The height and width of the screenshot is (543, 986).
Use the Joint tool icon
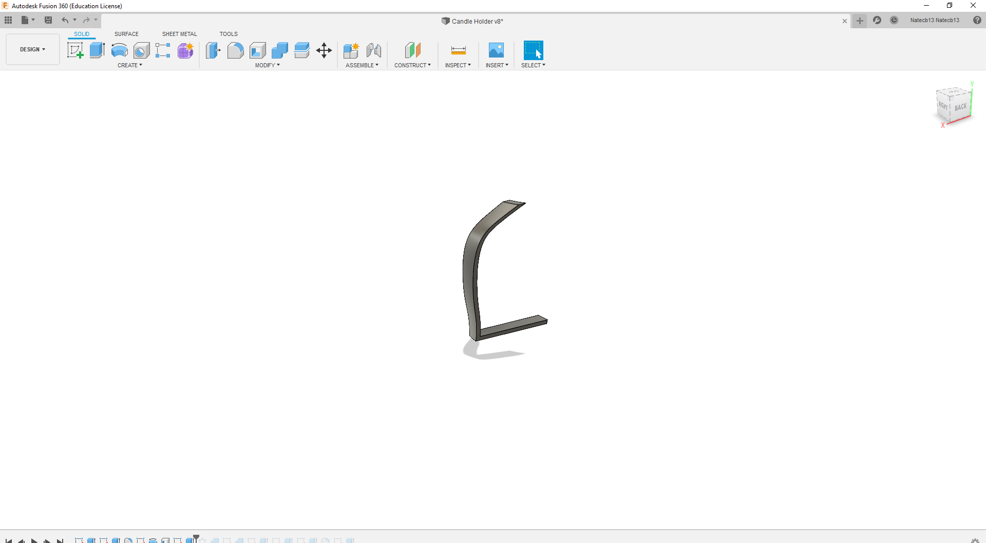(x=374, y=50)
